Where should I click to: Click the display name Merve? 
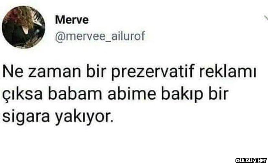tap(72, 20)
